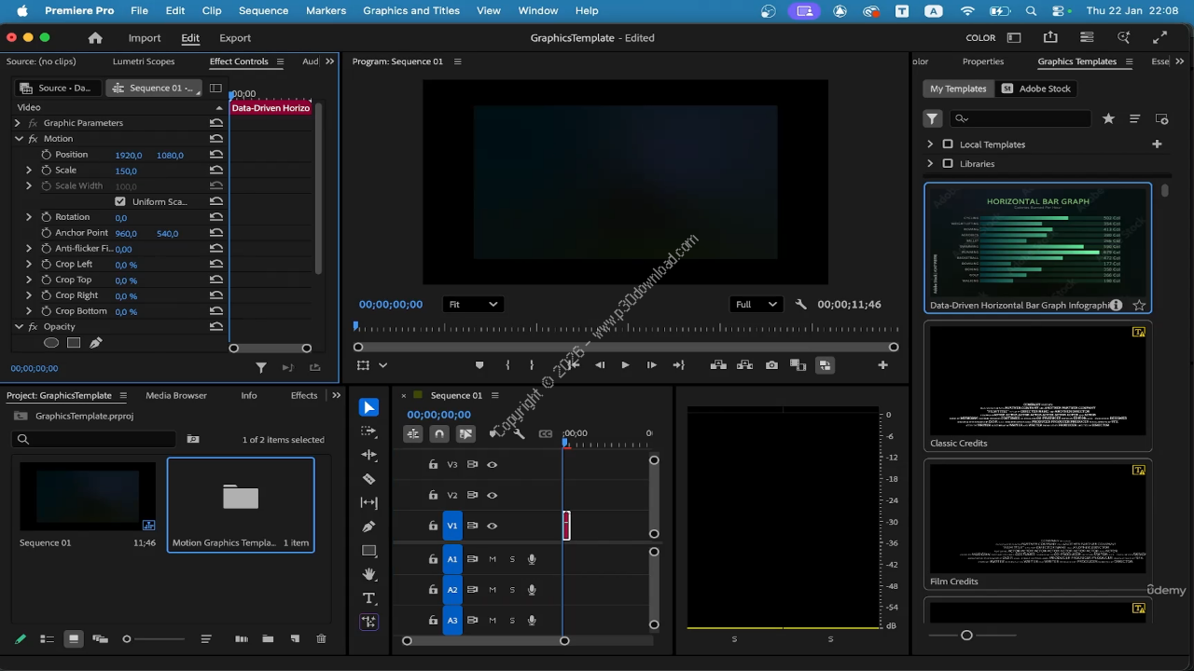The height and width of the screenshot is (671, 1194).
Task: Toggle the Uniform Scale checkbox
Action: click(120, 201)
